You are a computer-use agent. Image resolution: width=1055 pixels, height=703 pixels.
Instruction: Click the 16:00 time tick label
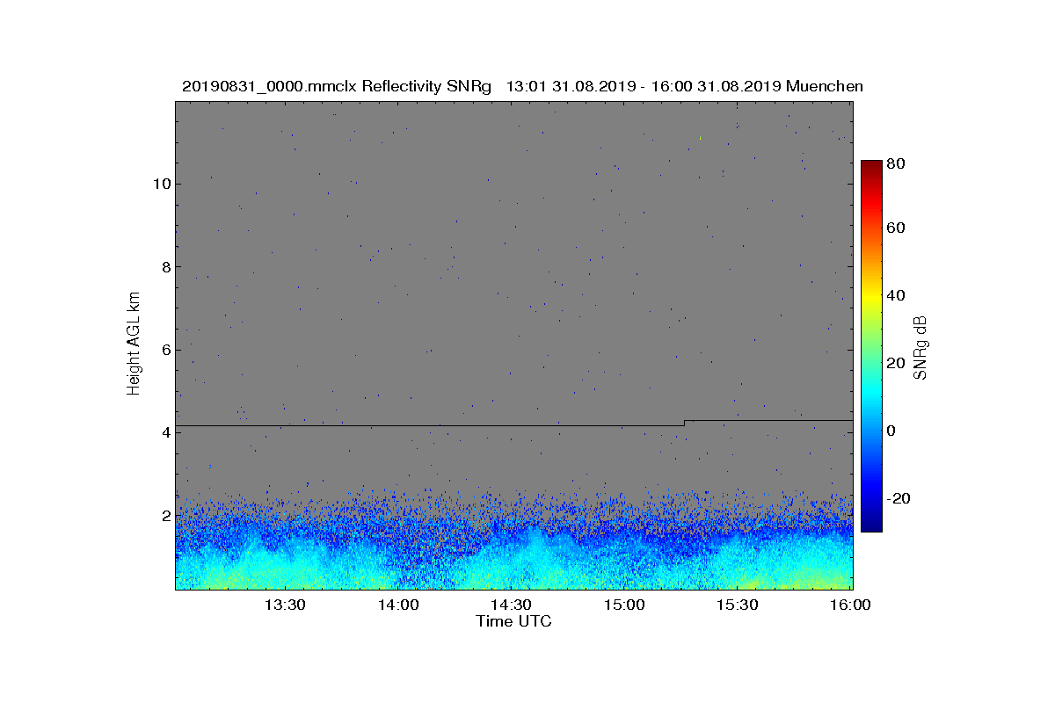(851, 605)
